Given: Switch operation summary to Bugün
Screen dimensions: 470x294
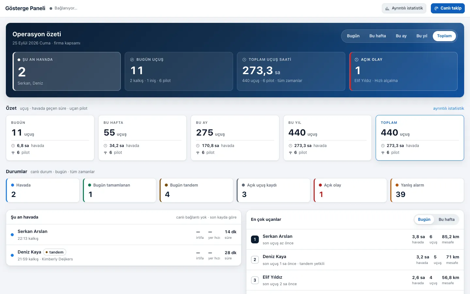Looking at the screenshot, I should pyautogui.click(x=353, y=36).
